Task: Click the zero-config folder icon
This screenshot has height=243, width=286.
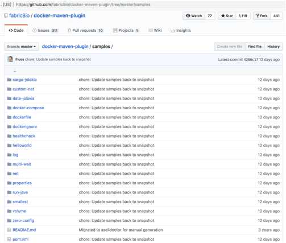Action: coord(9,220)
